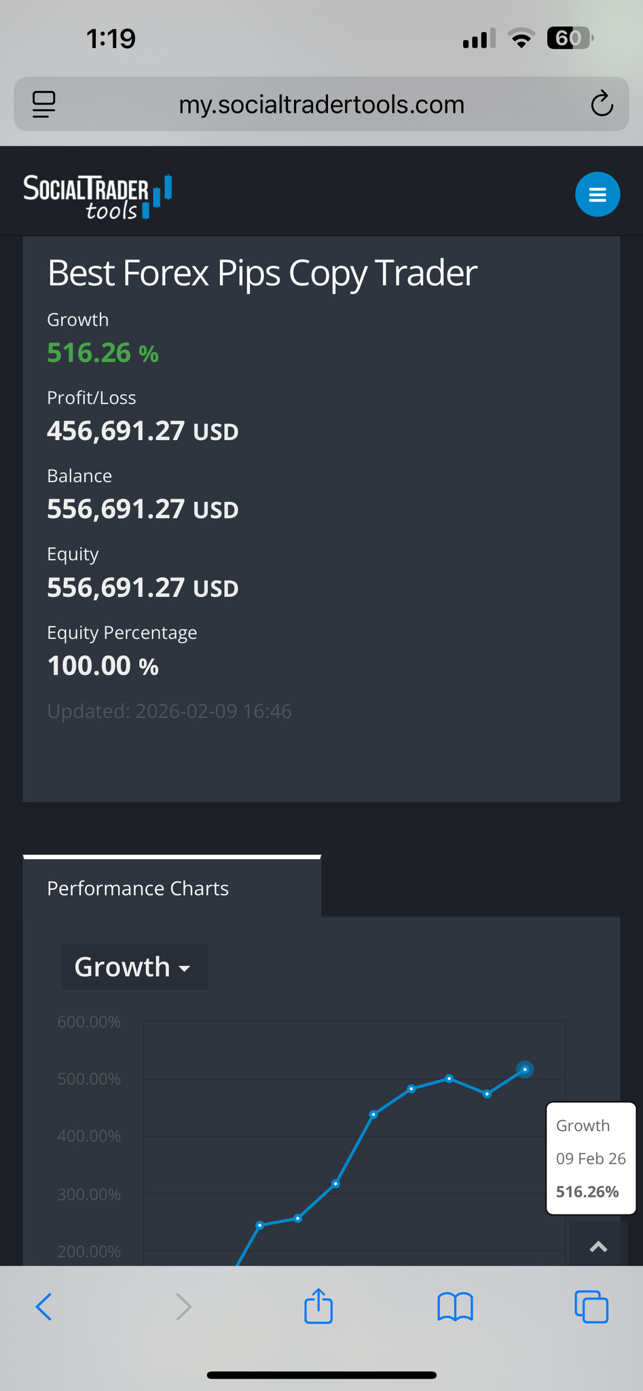Tap the my.socialtradertools.com address bar
Viewport: 643px width, 1391px height.
coord(321,105)
